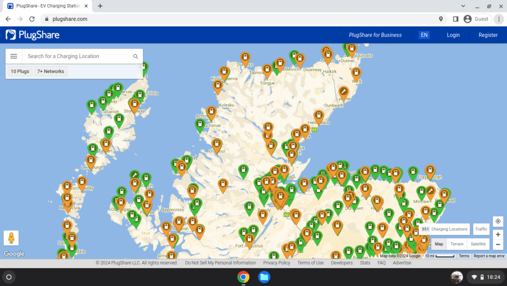Select the orange charger pin at Ullapool
Image resolution: width=507 pixels, height=286 pixels.
point(216,144)
